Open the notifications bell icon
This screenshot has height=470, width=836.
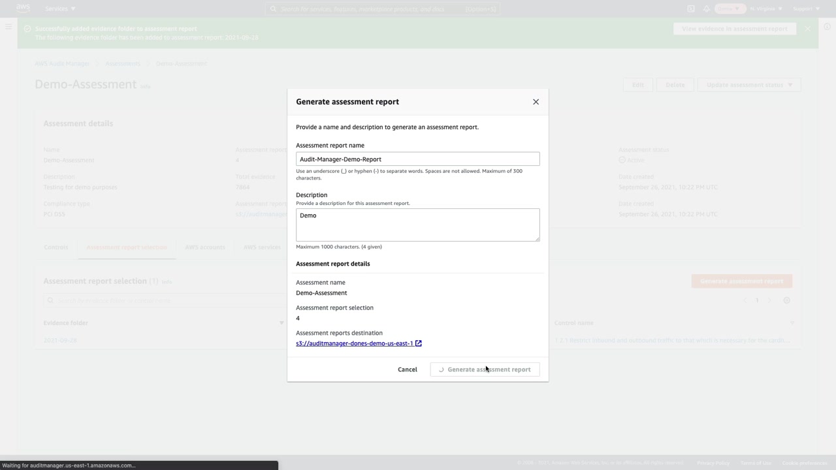707,8
